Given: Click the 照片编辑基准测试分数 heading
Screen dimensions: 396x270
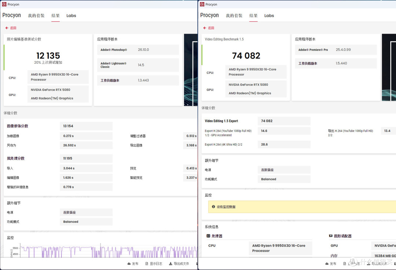Looking at the screenshot, I should 24,39.
